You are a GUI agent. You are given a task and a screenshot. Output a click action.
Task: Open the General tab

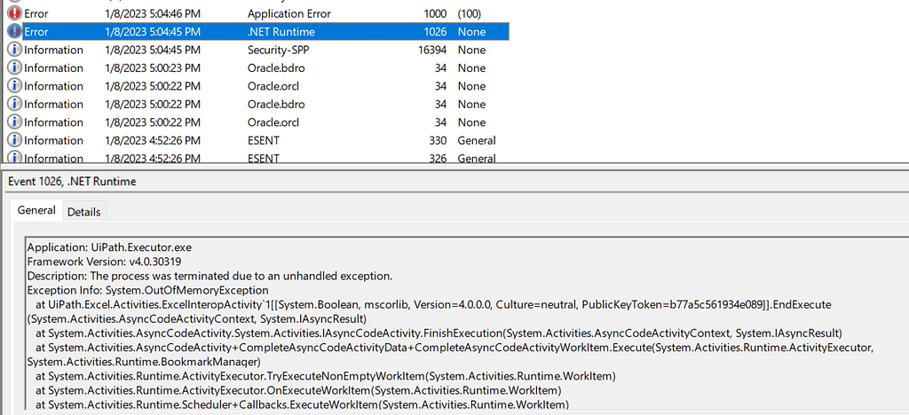[36, 211]
